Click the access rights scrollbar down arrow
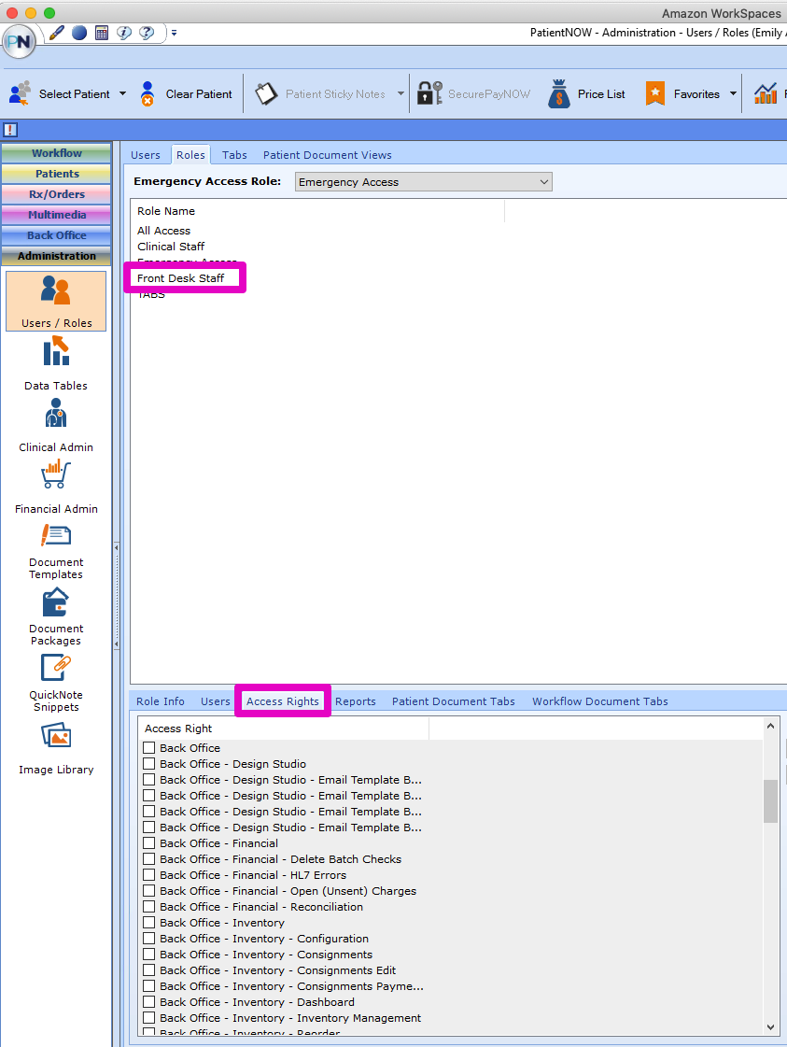Image resolution: width=787 pixels, height=1047 pixels. (x=770, y=1027)
